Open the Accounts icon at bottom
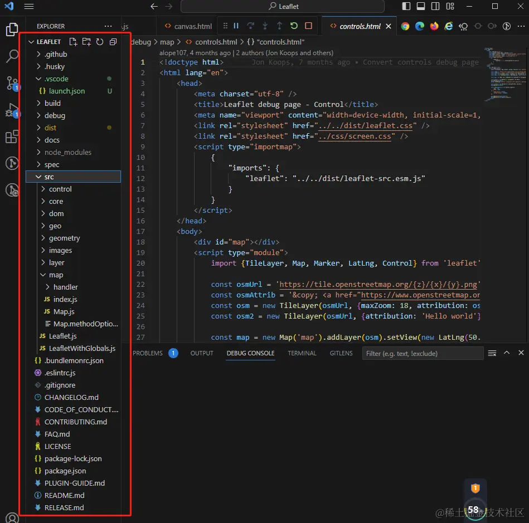 click(x=12, y=517)
